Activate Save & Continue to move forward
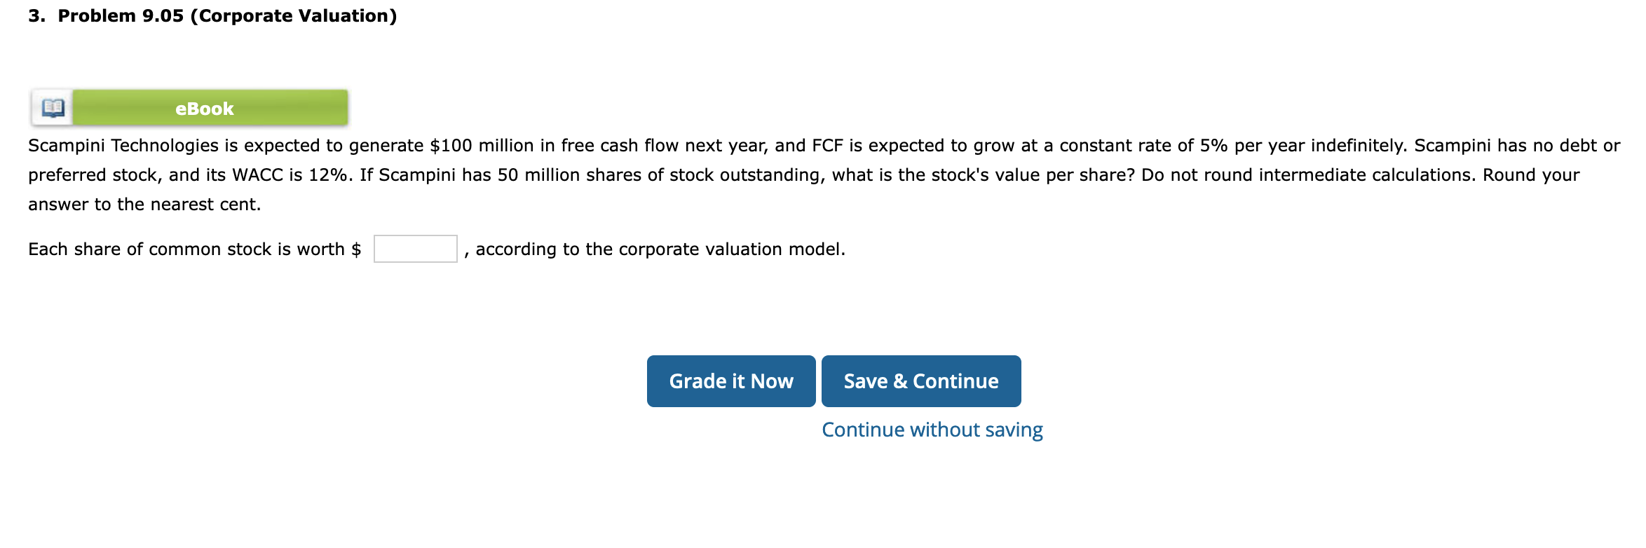This screenshot has height=548, width=1646. pos(920,381)
